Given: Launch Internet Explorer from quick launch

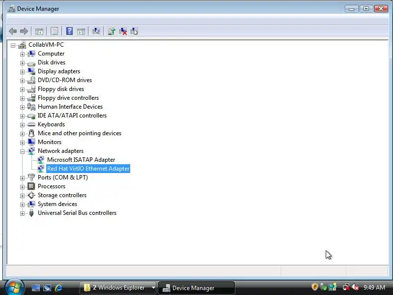Looking at the screenshot, I should 58,288.
